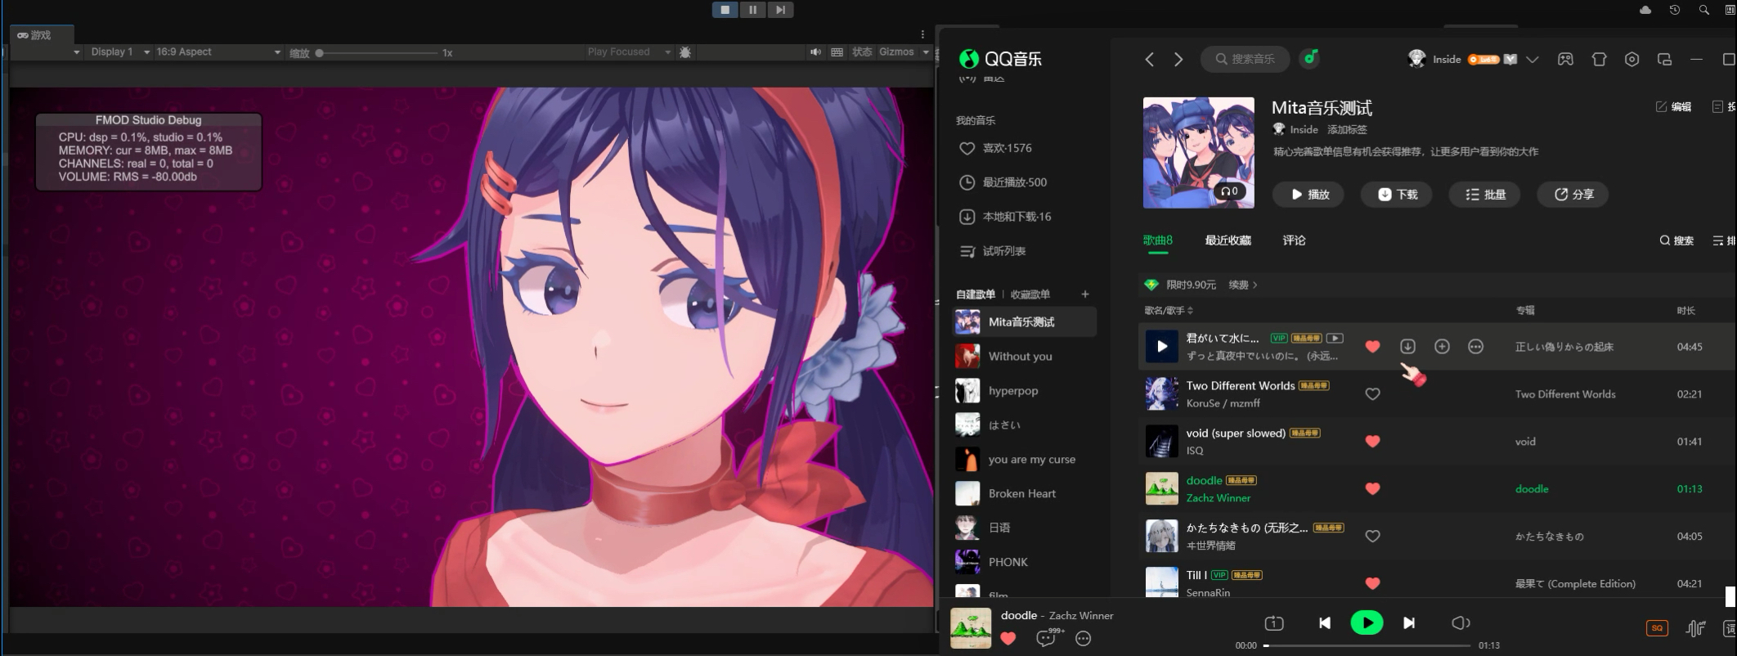1737x656 pixels.
Task: Click the green music recognition icon
Action: point(1310,58)
